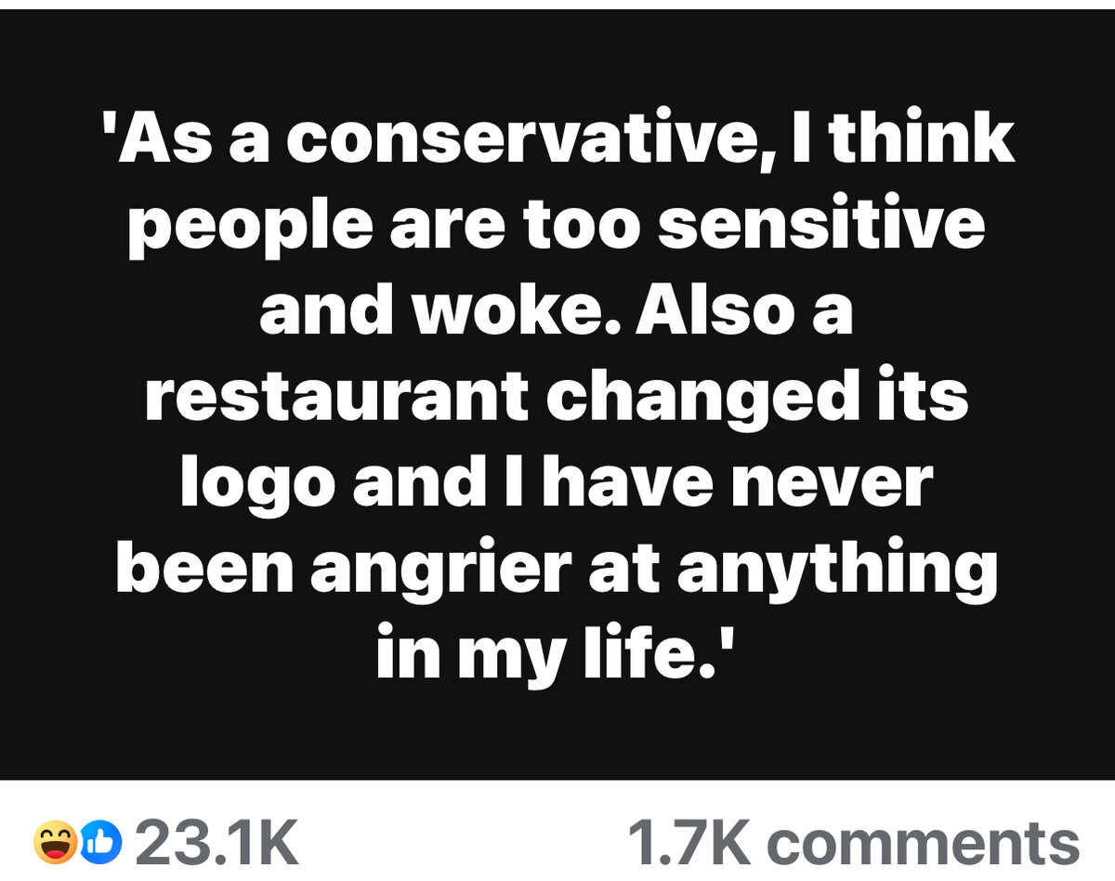This screenshot has height=881, width=1115.
Task: Click the blue thumbs-up Like reaction icon
Action: (102, 843)
